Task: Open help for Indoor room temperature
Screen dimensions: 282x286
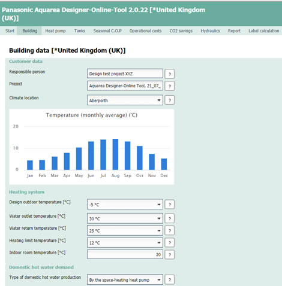Action: [x=170, y=255]
